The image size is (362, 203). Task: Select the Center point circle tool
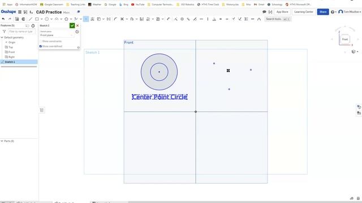click(x=47, y=19)
